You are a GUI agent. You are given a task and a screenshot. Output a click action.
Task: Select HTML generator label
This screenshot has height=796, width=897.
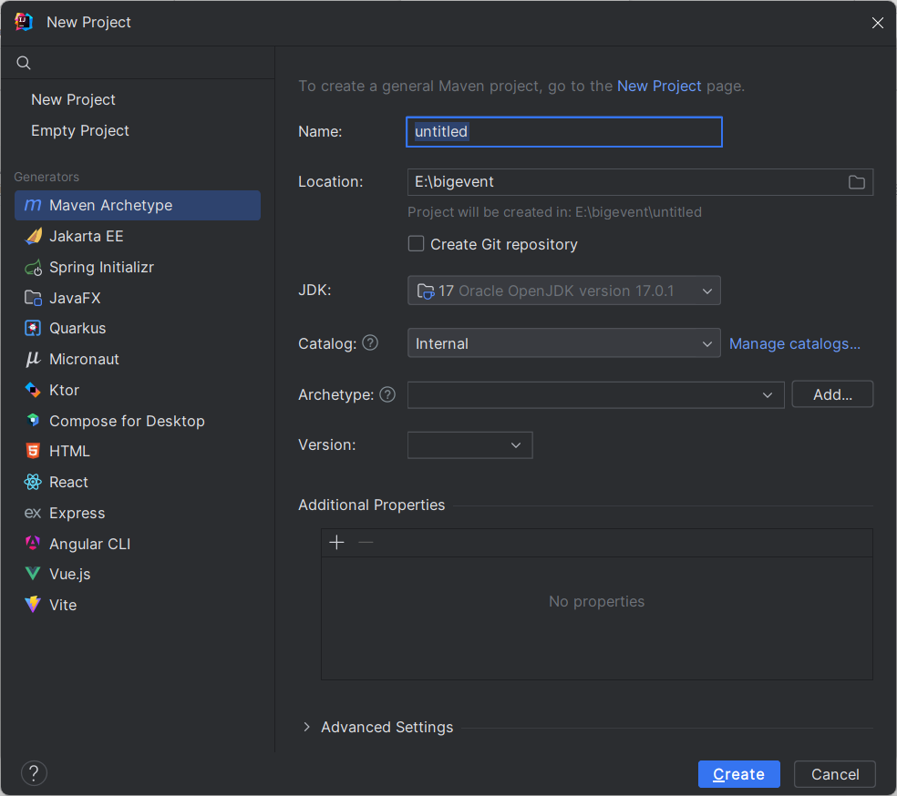click(x=69, y=451)
